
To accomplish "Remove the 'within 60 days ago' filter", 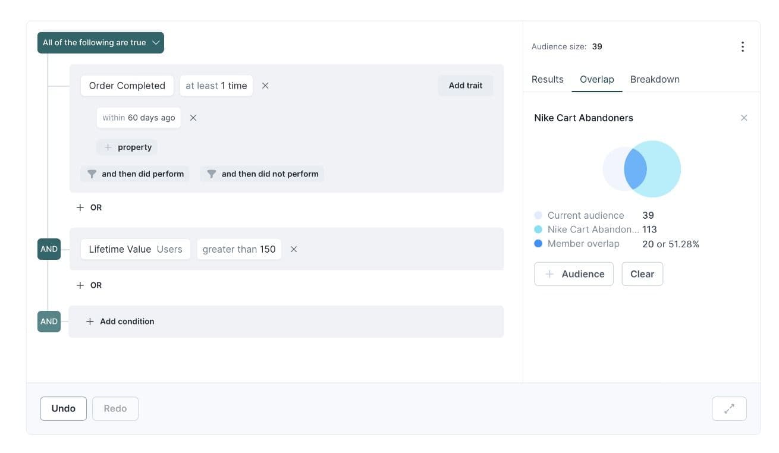I will tap(193, 118).
